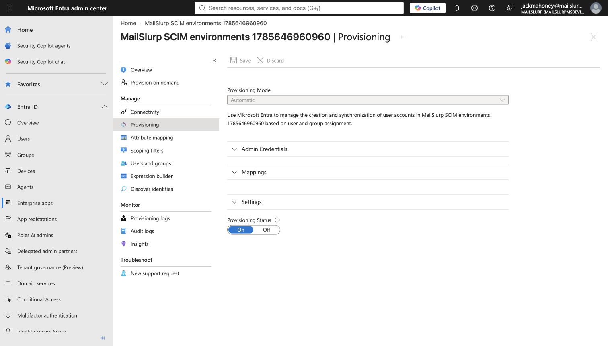Click the Discover identities magnifier icon

tap(124, 189)
